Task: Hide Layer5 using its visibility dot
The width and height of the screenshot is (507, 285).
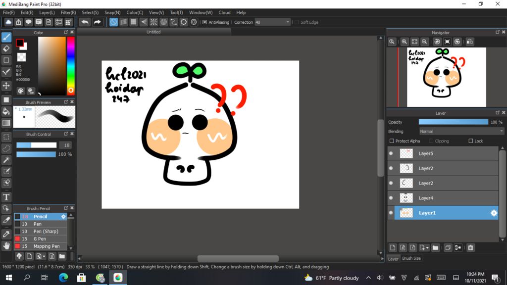Action: (x=391, y=153)
